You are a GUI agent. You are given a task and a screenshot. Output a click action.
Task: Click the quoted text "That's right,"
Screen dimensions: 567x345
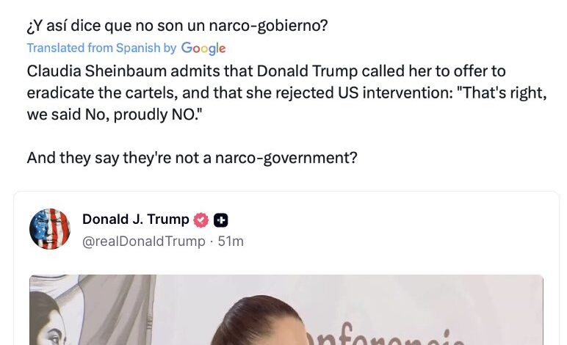click(x=502, y=92)
